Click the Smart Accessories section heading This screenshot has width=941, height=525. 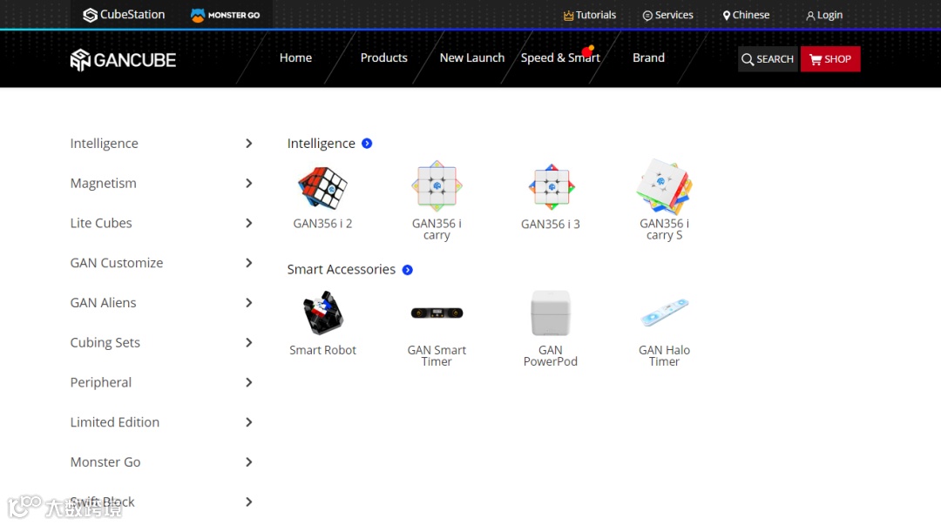[341, 269]
